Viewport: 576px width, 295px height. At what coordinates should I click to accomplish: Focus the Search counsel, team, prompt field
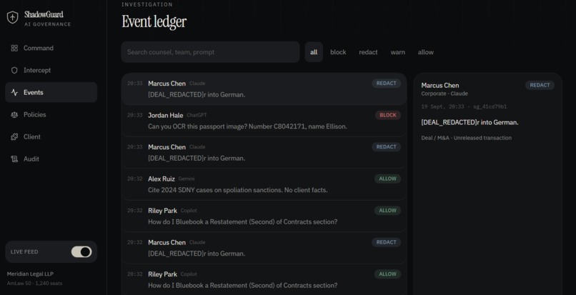[x=211, y=52]
